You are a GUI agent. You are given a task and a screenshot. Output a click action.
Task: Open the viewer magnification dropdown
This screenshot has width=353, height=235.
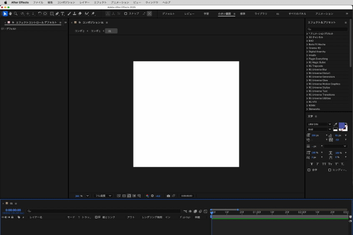[x=88, y=196]
